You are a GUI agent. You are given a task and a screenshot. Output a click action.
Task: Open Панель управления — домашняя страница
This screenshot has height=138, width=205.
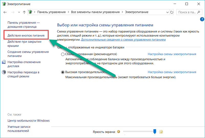[x=24, y=25]
